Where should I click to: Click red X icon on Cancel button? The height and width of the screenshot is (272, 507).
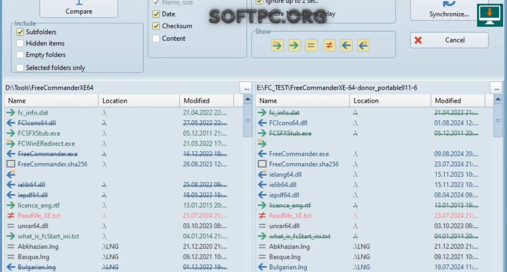click(418, 40)
